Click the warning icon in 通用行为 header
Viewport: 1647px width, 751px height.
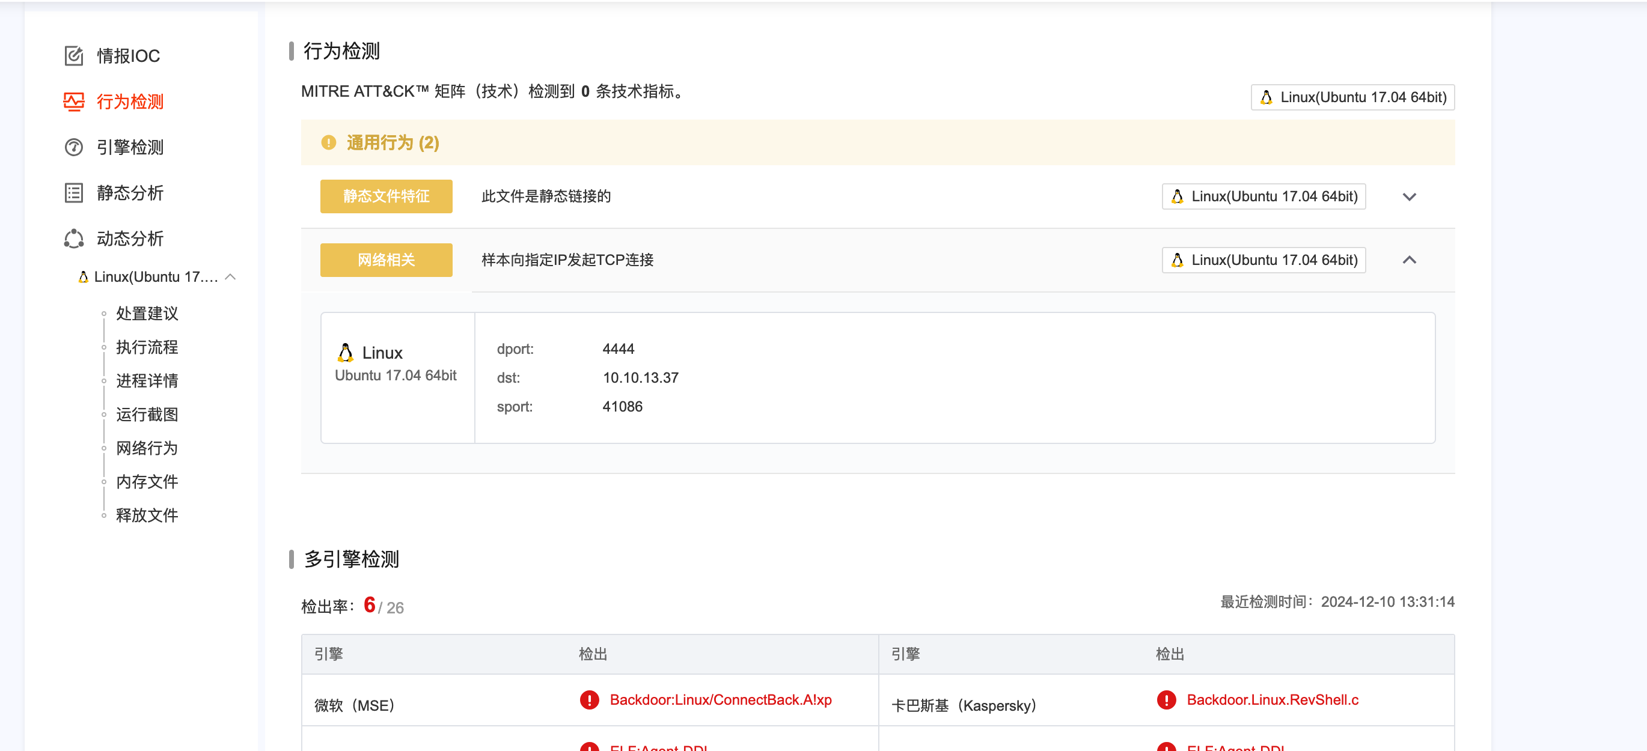[329, 142]
